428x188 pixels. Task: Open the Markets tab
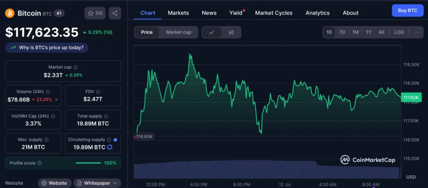pyautogui.click(x=178, y=13)
